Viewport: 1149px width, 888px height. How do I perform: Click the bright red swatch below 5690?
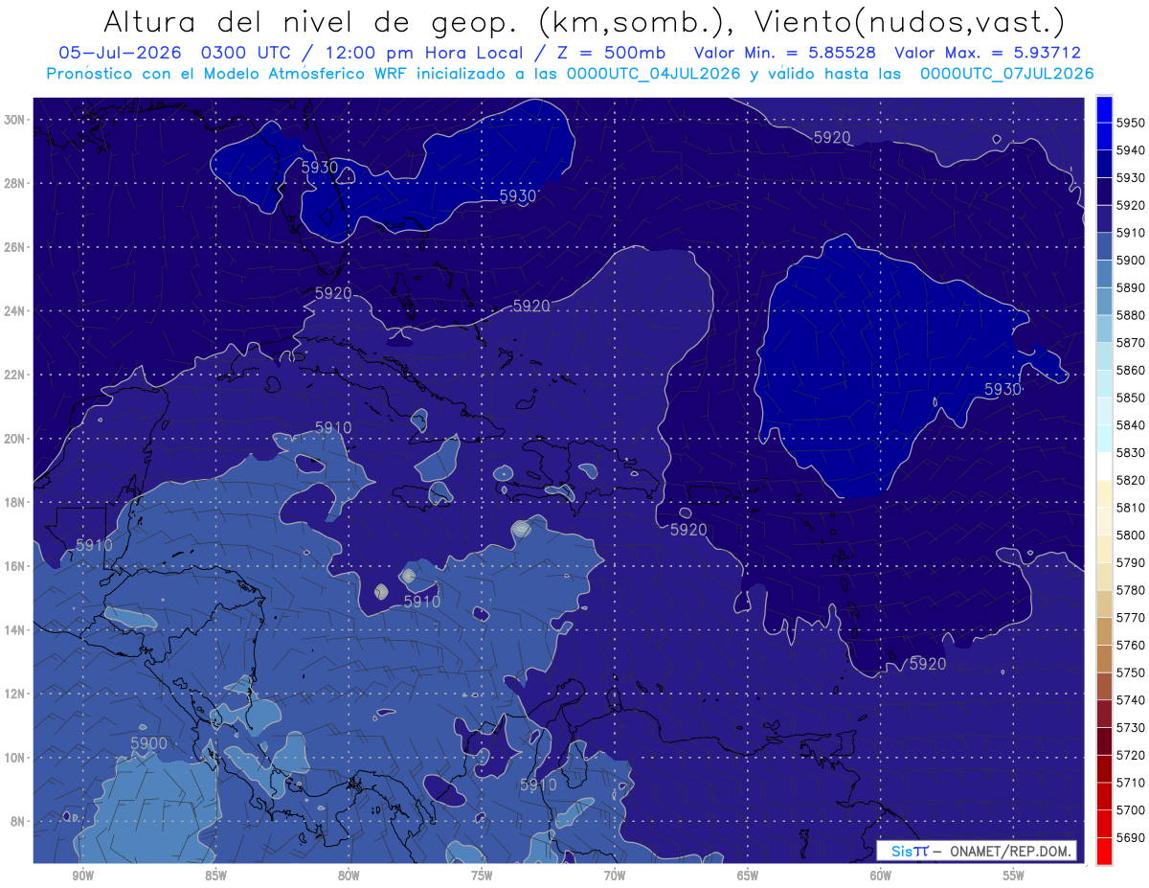point(1104,851)
